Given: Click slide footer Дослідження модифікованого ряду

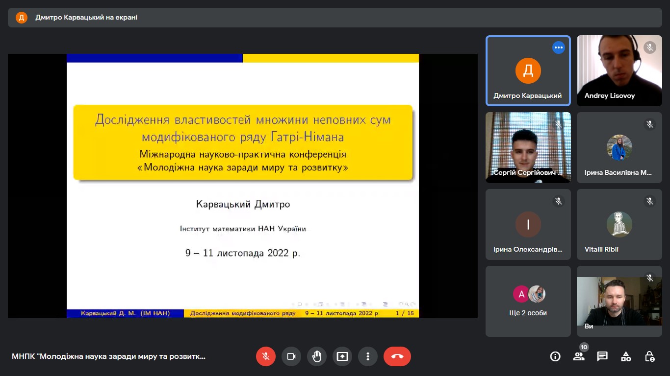Looking at the screenshot, I should pyautogui.click(x=243, y=313).
